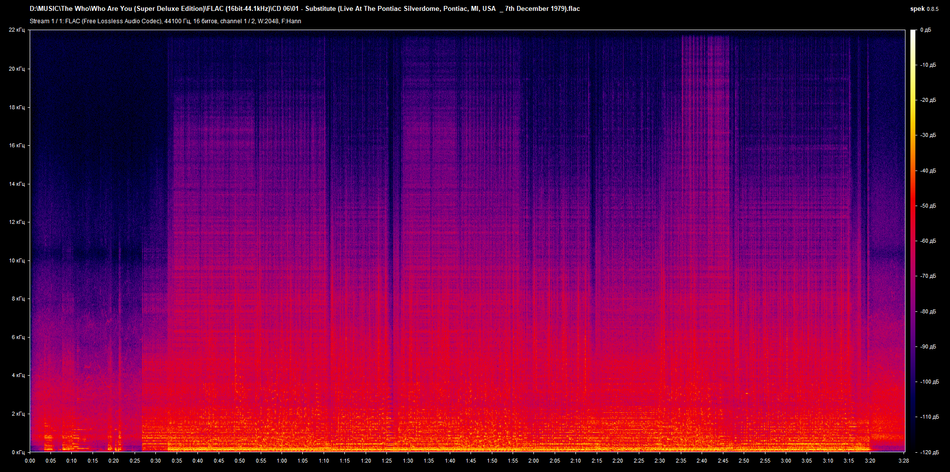Click the 16 кГц frequency axis label
Screen dimensions: 950x472
pyautogui.click(x=17, y=145)
